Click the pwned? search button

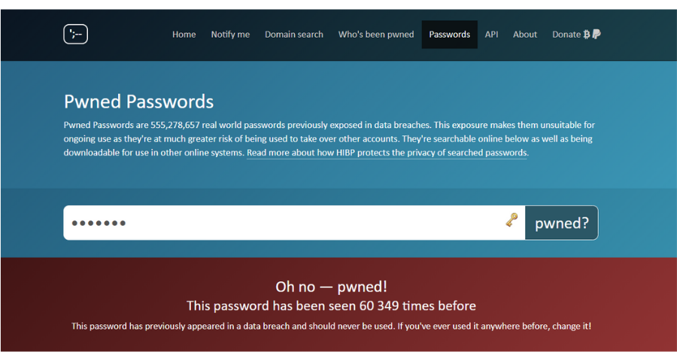point(562,223)
